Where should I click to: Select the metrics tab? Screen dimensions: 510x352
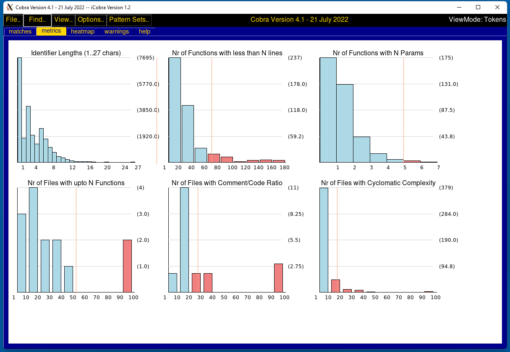click(x=51, y=31)
